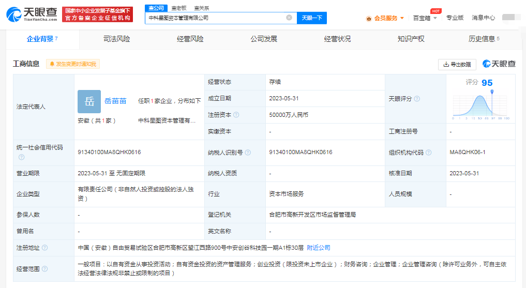Click the 安徽（共1家） text
The height and width of the screenshot is (288, 526).
pos(97,120)
